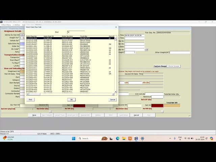Open the 2. Utilities menu
Viewport: 216px width, 162px height.
[x=17, y=25]
